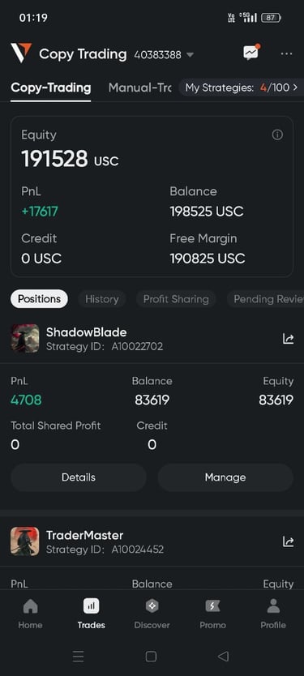Open ShadowBlade Details button
304x676 pixels.
[x=79, y=477]
